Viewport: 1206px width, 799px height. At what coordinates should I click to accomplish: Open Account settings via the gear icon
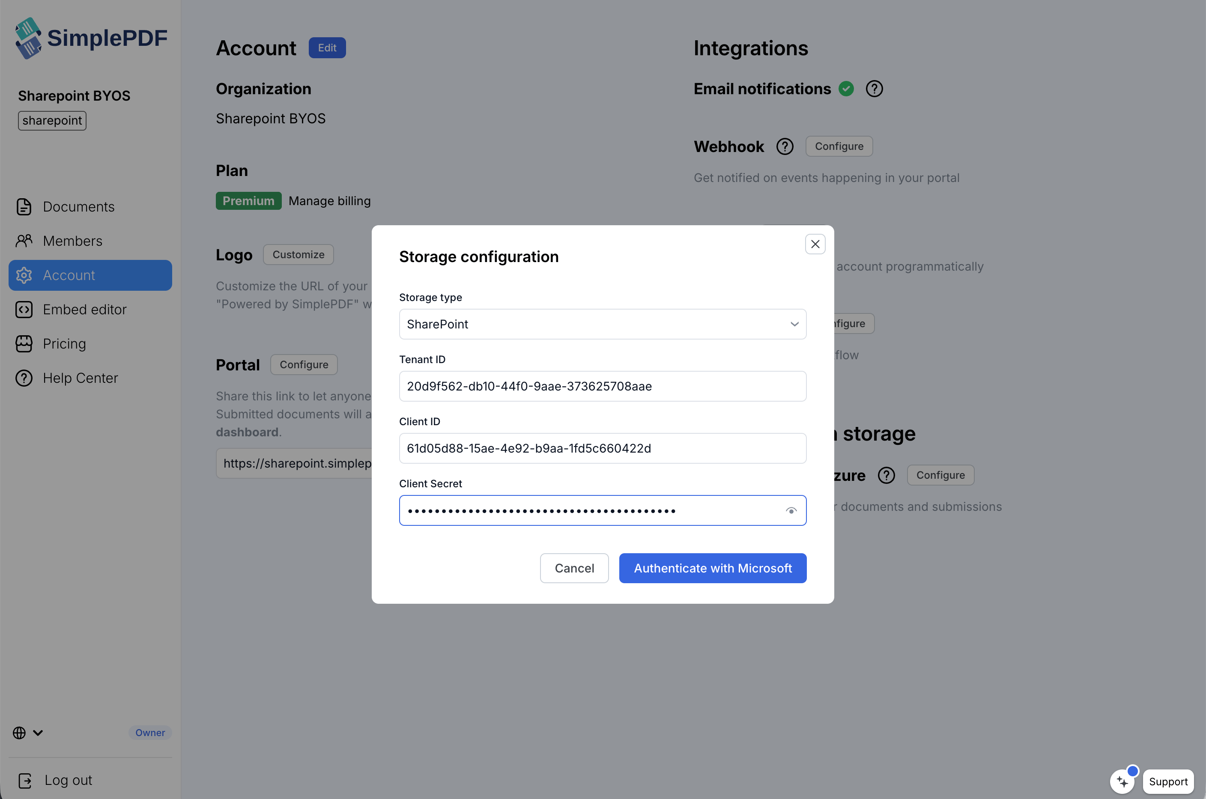point(24,275)
